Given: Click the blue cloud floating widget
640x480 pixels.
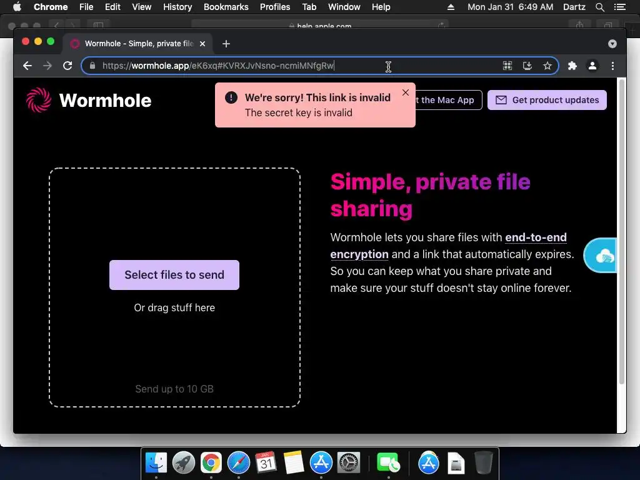Looking at the screenshot, I should coord(601,256).
